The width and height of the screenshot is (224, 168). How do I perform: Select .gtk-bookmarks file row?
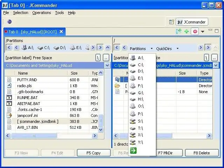(x=51, y=92)
